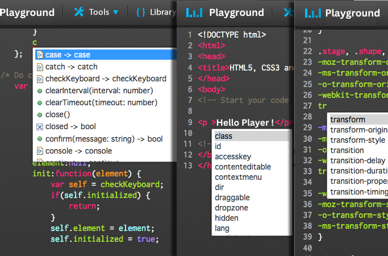Click the Playground title in the CSS panel
388x256 pixels.
tap(352, 13)
